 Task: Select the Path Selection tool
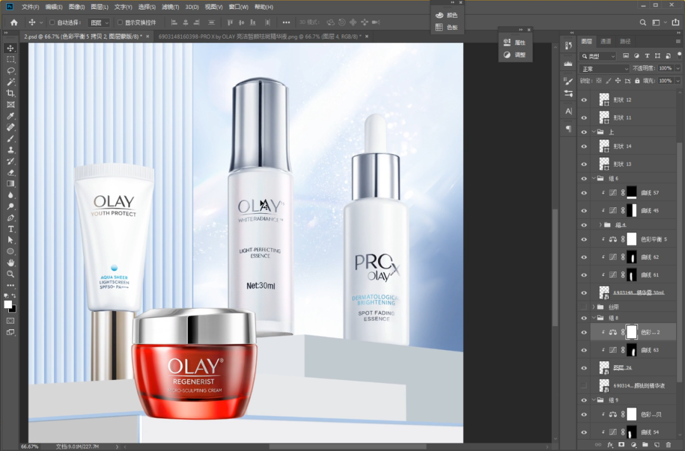click(x=11, y=240)
